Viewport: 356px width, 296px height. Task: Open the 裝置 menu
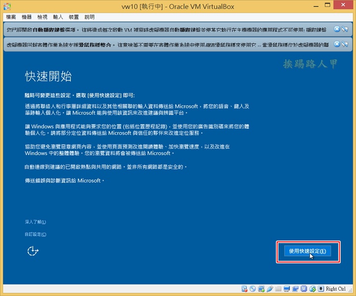74,17
